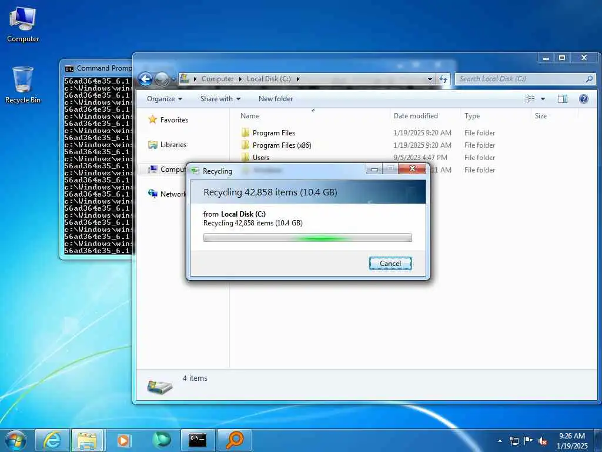Open Windows Media Player from taskbar

pyautogui.click(x=123, y=440)
